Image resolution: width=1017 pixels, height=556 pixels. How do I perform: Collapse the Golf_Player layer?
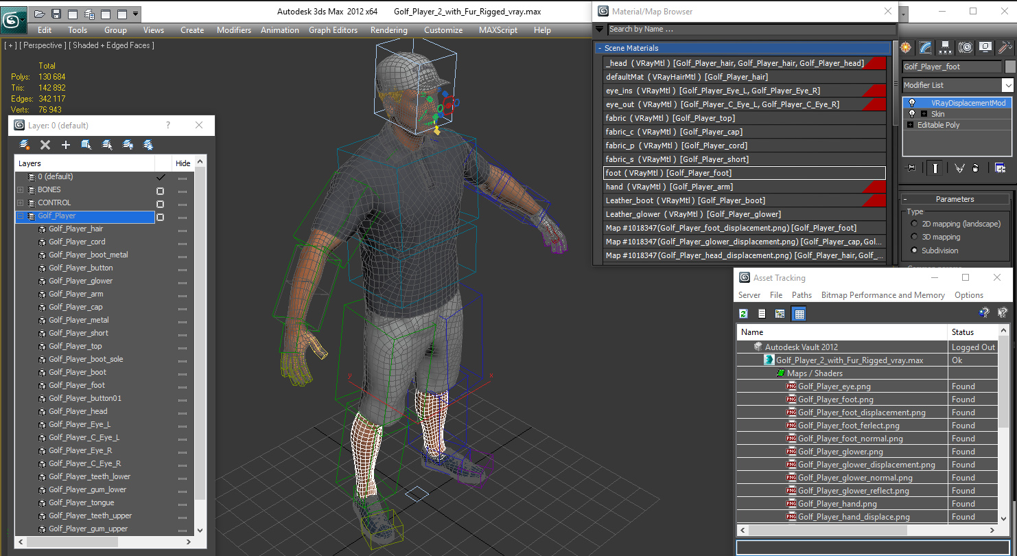coord(21,216)
